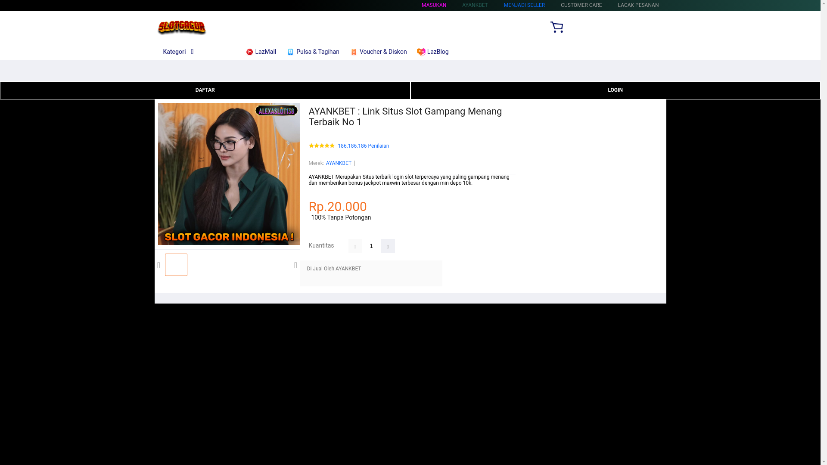This screenshot has width=827, height=465.
Task: Click the SLOTGACOR site logo
Action: (182, 28)
